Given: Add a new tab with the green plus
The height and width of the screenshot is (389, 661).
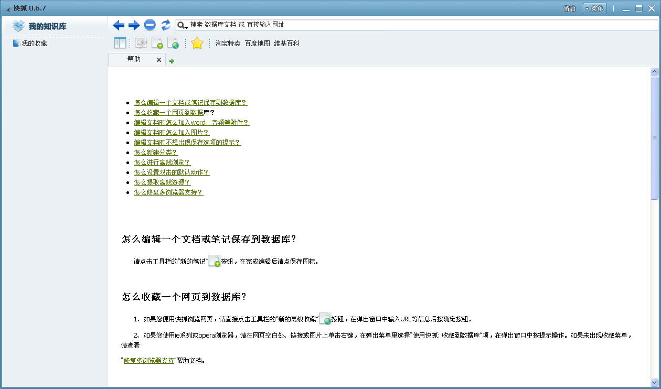Looking at the screenshot, I should tap(172, 61).
